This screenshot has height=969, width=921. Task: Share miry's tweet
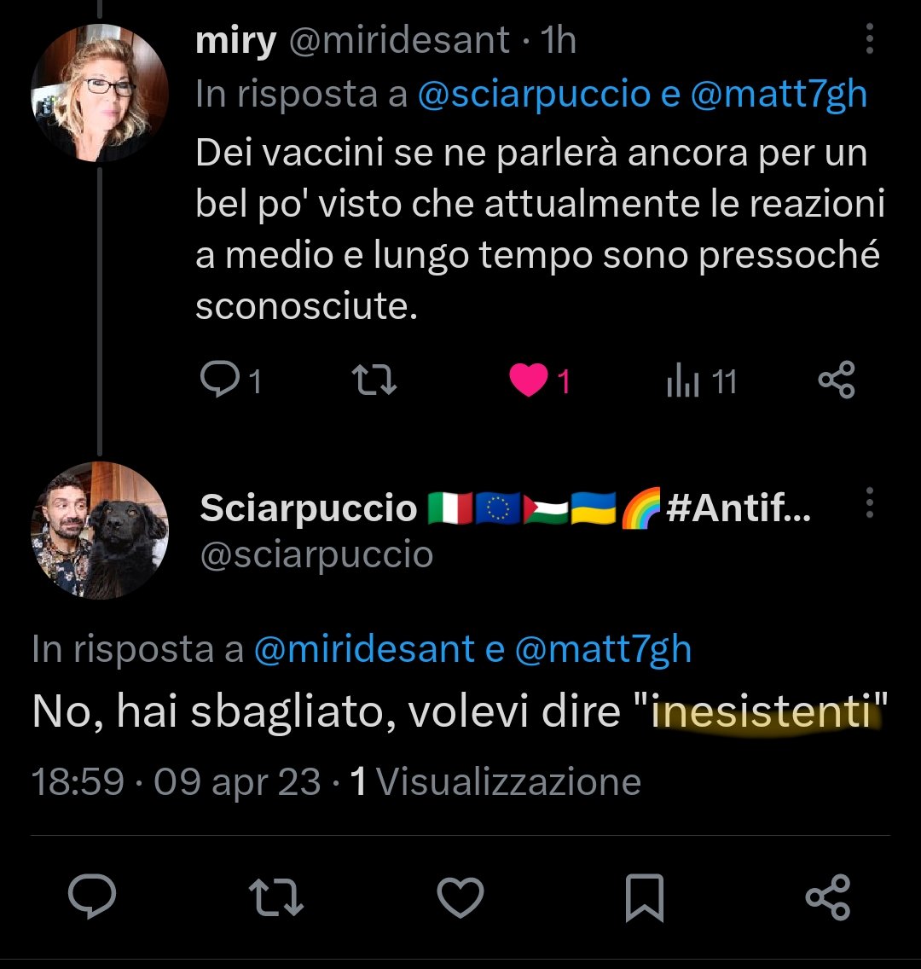836,380
